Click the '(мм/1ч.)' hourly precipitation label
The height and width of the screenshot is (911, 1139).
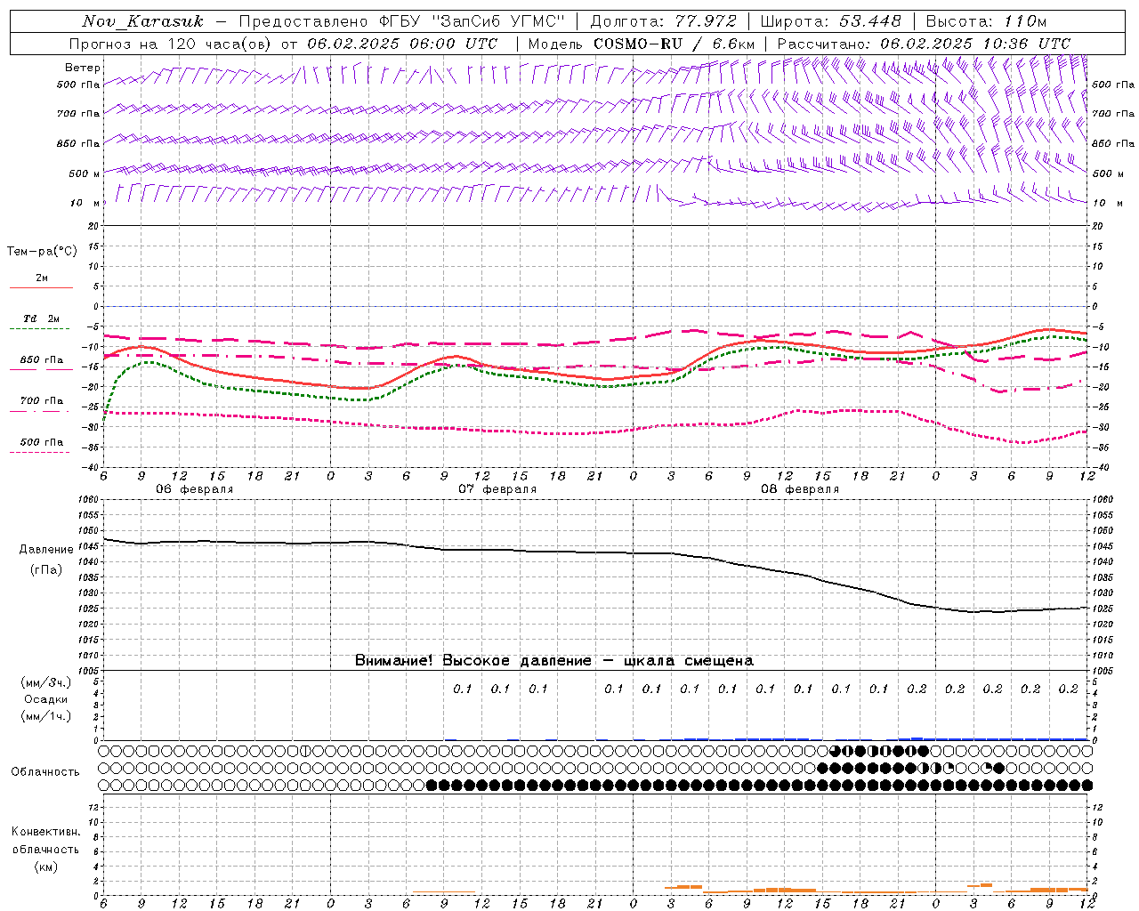[x=45, y=716]
